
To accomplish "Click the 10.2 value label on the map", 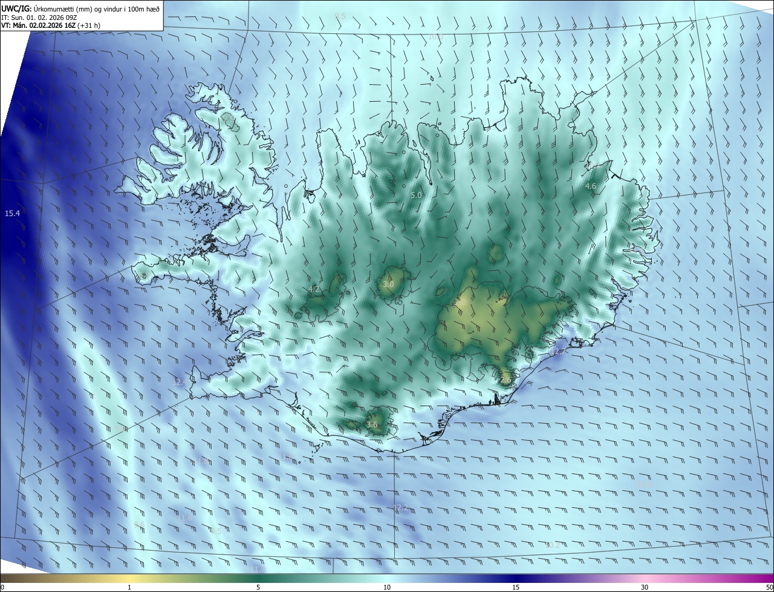I will pyautogui.click(x=553, y=545).
